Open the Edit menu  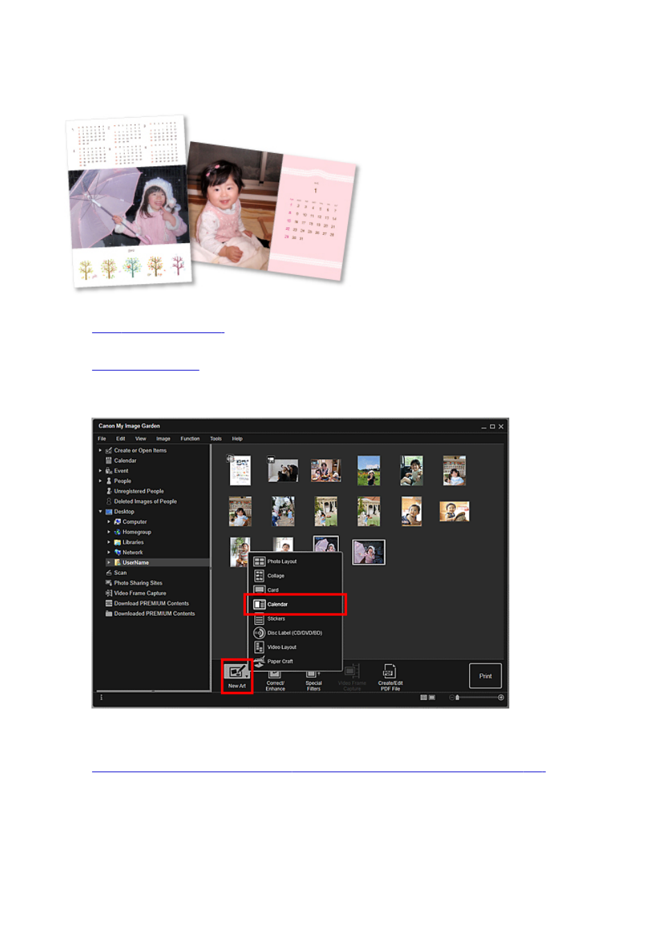tap(121, 438)
